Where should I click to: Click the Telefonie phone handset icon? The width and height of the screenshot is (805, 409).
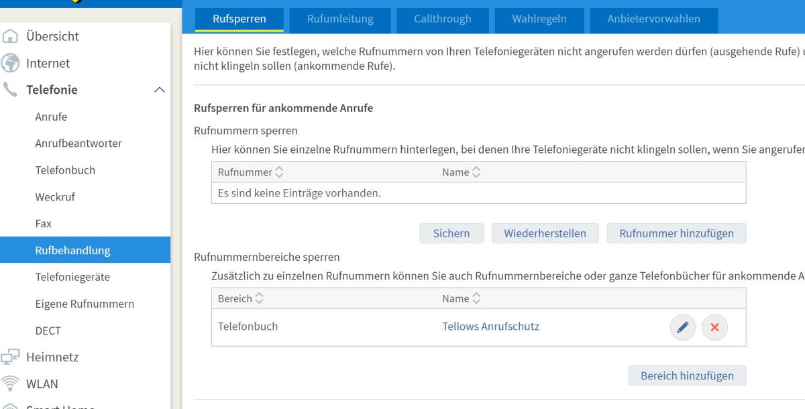coord(11,90)
